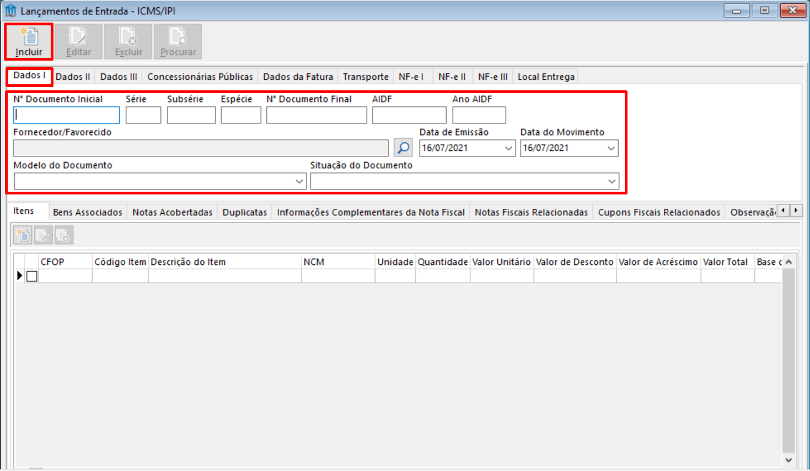
Task: Click CFOP column header
Action: pos(65,262)
